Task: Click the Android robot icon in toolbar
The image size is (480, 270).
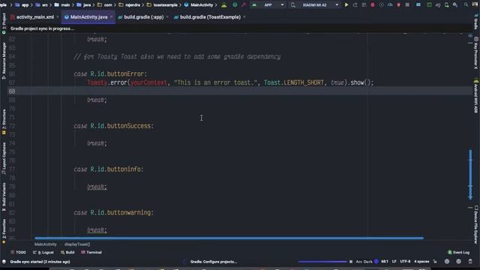Action: click(x=224, y=5)
